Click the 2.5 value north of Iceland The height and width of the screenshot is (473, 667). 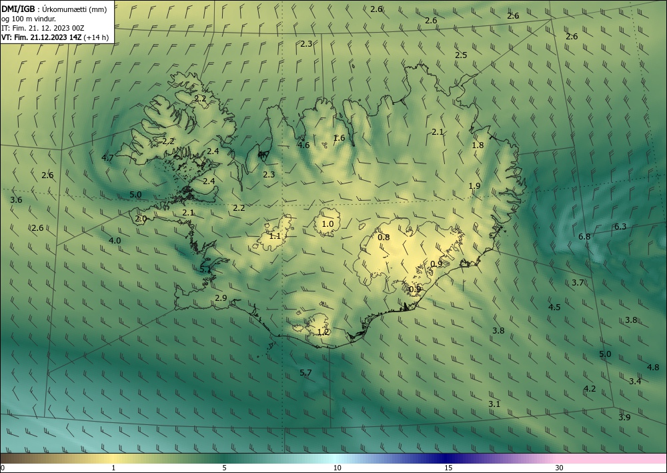pyautogui.click(x=461, y=55)
